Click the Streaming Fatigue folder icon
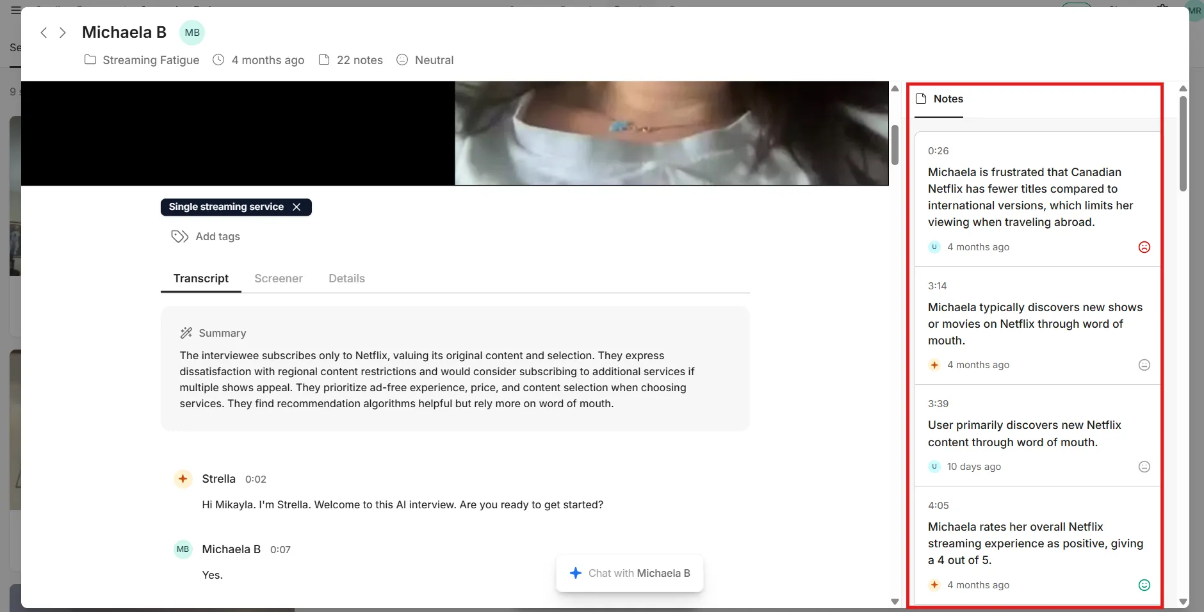 pos(90,60)
